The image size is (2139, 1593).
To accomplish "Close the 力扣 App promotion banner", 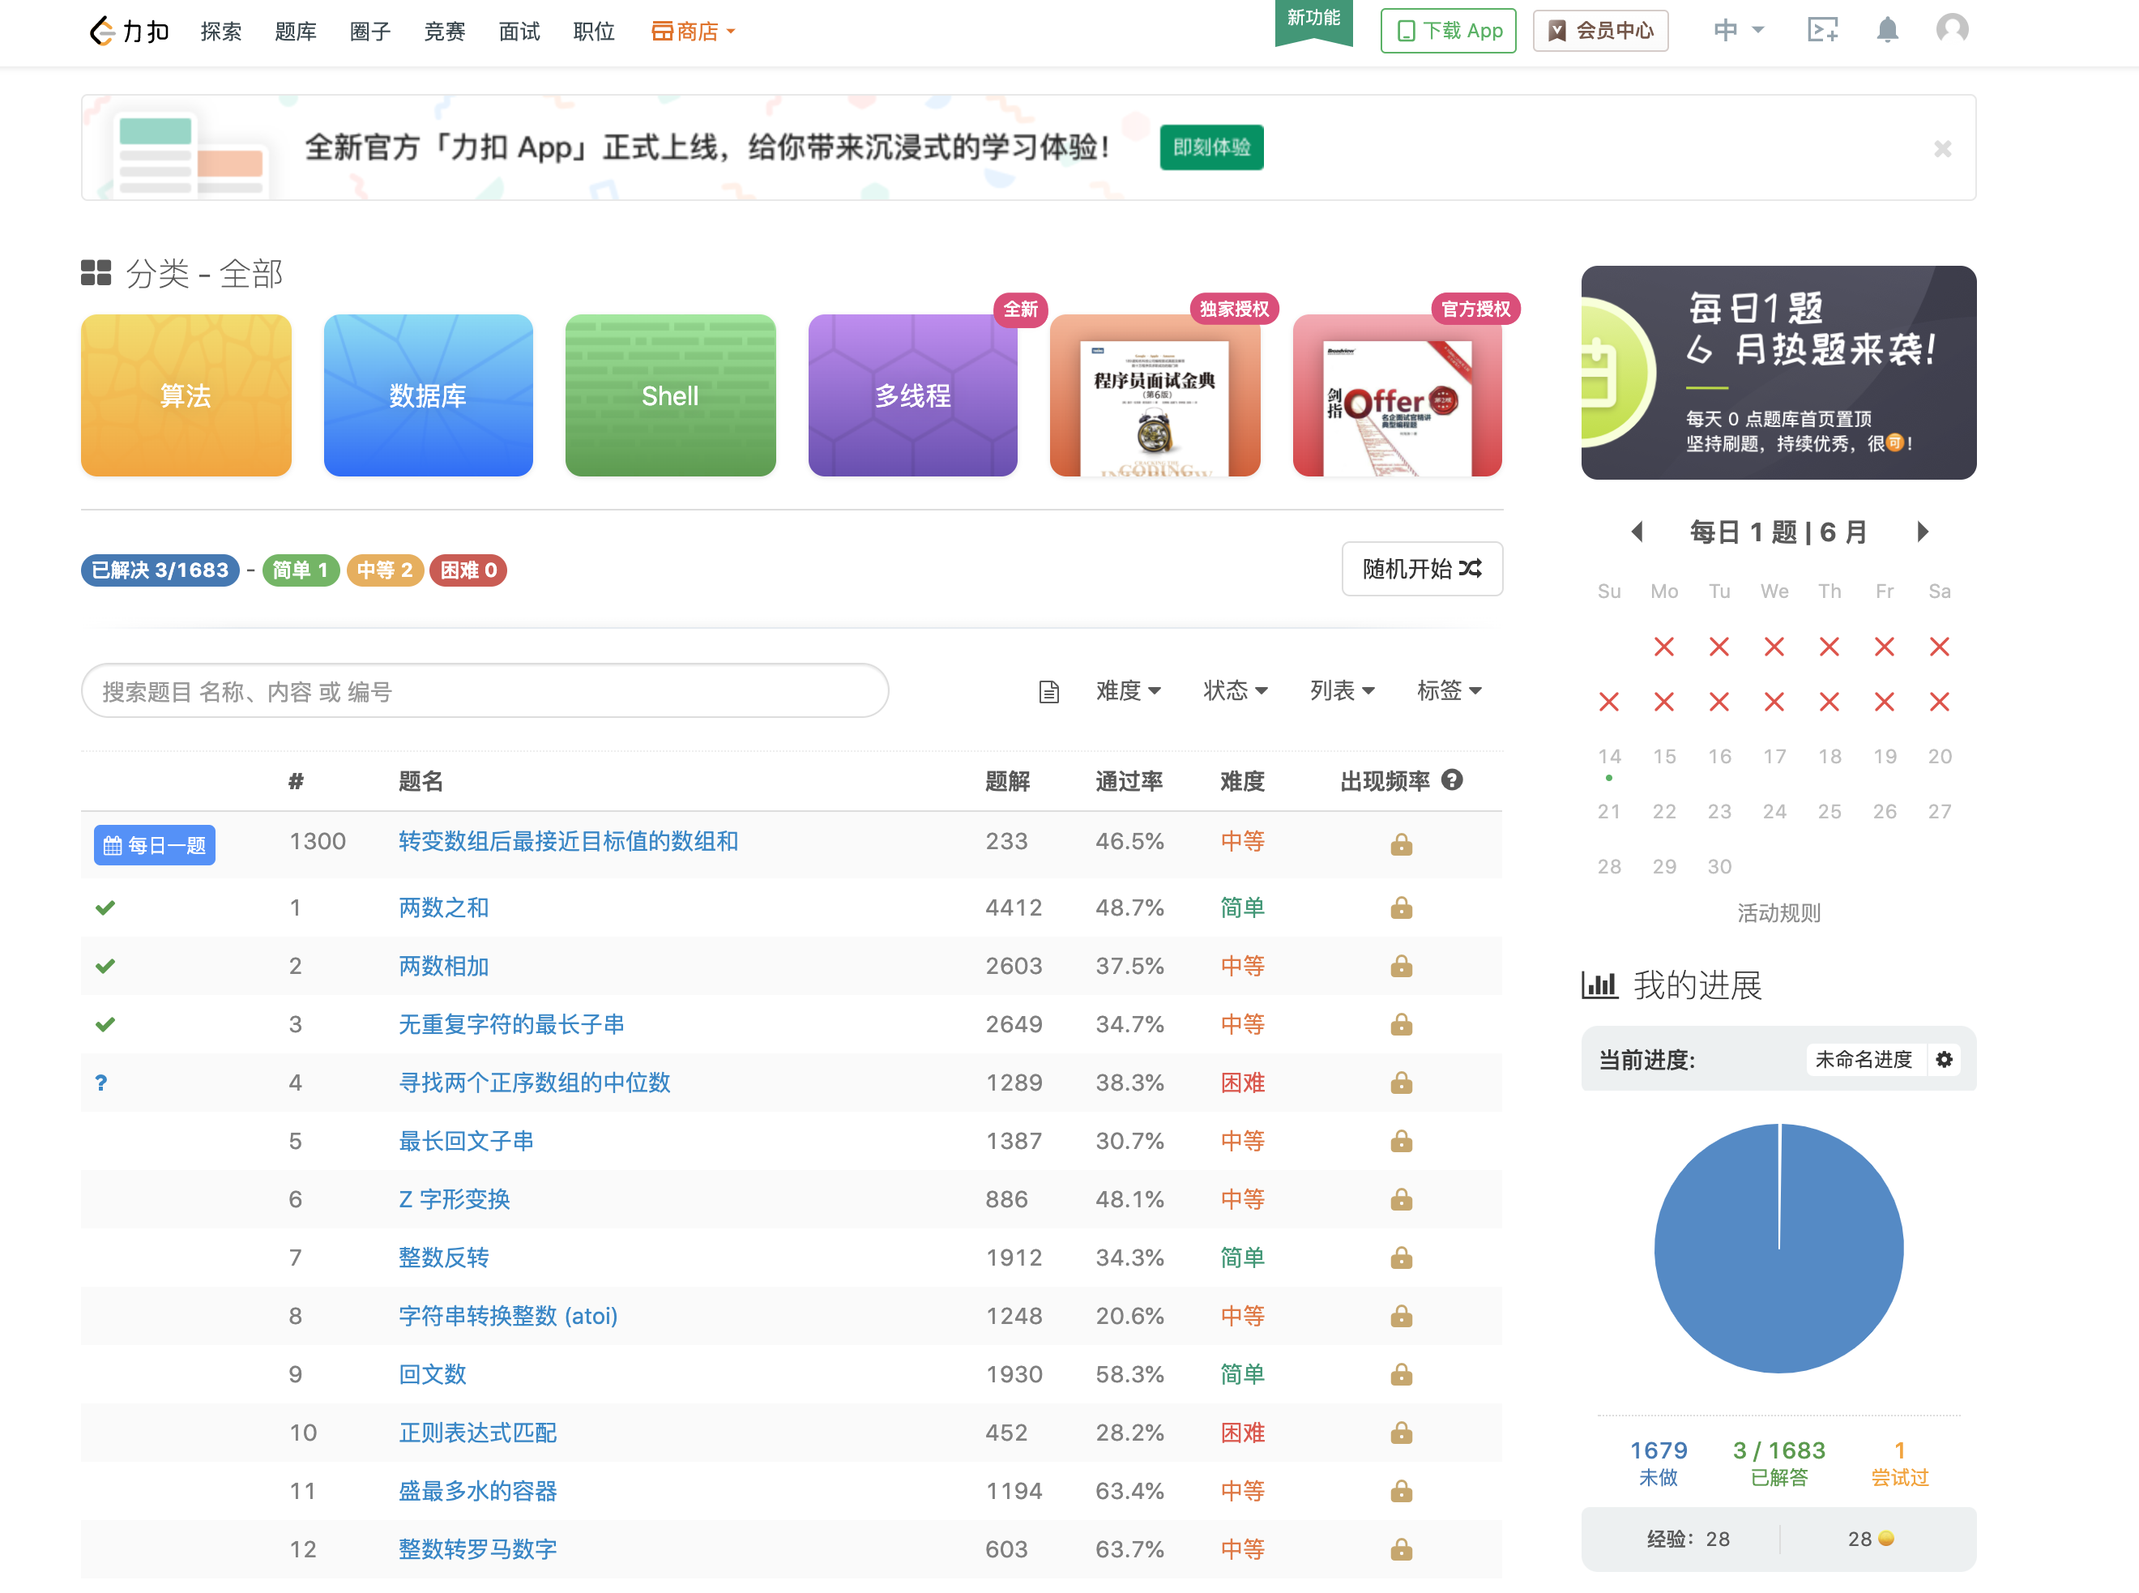I will [1941, 148].
